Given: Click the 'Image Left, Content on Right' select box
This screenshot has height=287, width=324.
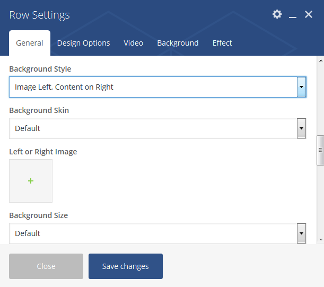Looking at the screenshot, I should pos(153,87).
